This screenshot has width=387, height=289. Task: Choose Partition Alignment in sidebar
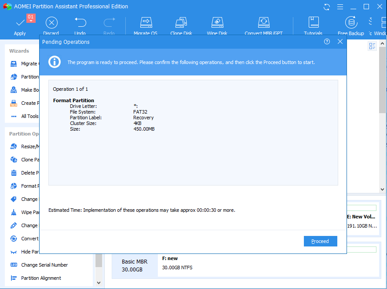pyautogui.click(x=41, y=278)
